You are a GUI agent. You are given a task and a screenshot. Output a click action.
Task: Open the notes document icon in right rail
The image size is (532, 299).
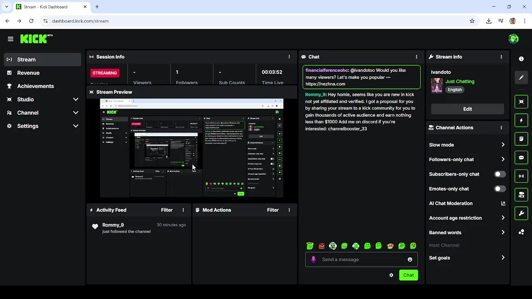point(521,139)
